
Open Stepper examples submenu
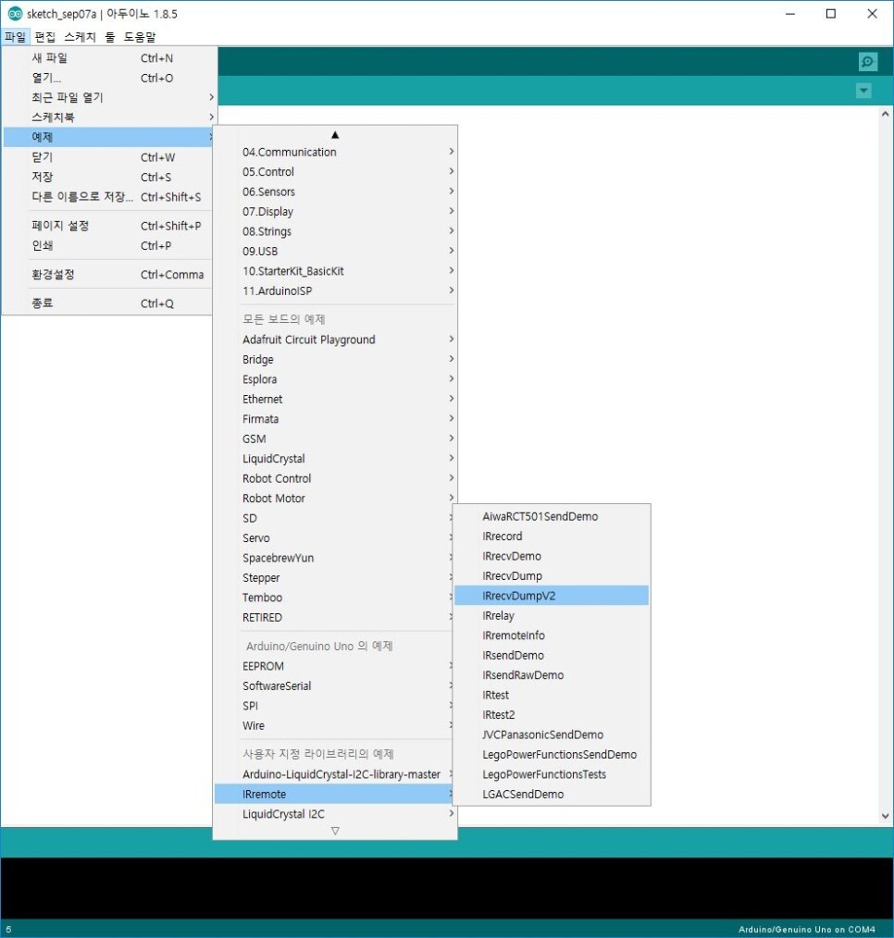pyautogui.click(x=334, y=578)
